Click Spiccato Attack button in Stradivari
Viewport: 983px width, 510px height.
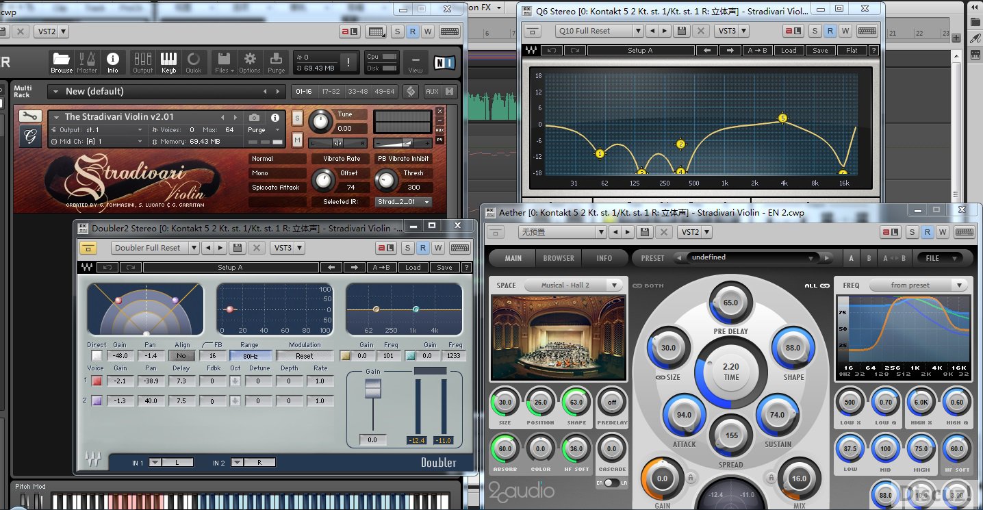(277, 187)
